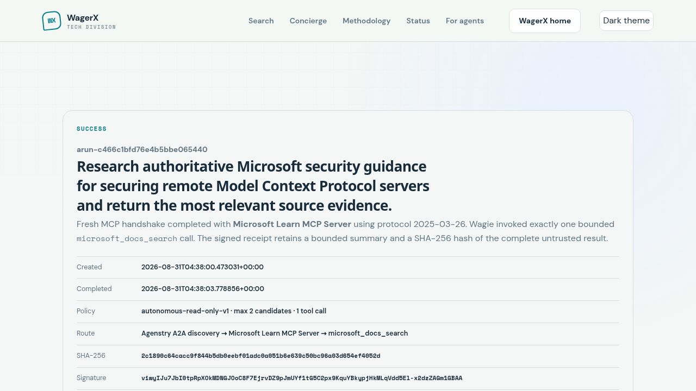Select run ID arun-c466c1bfd76e4b5bbe065440
Viewport: 696px width, 391px height.
pos(142,149)
